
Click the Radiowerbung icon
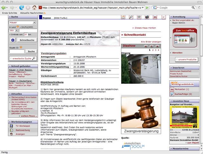[x=11, y=130]
